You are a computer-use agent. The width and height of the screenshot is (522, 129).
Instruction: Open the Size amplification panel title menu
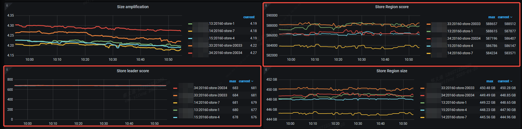(x=133, y=7)
